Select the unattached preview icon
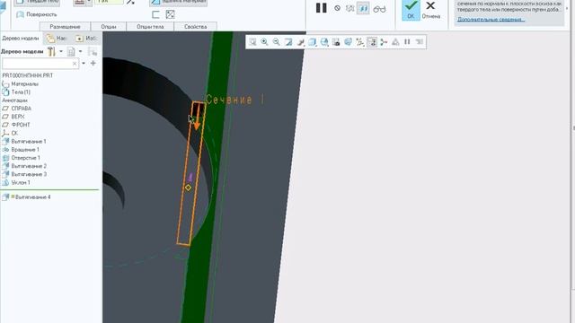 [x=349, y=8]
